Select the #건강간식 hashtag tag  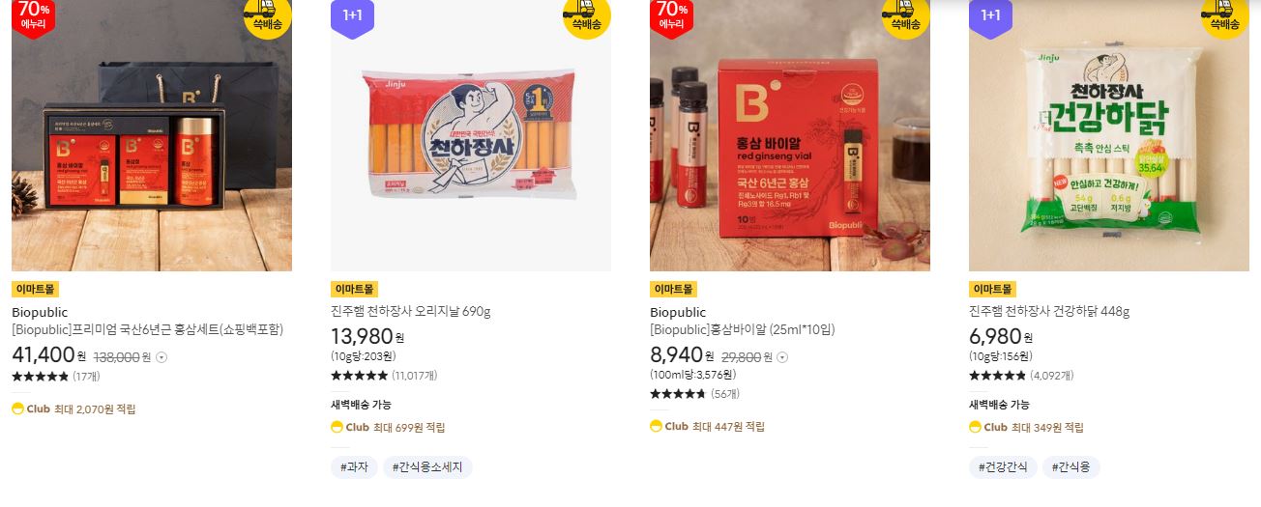pyautogui.click(x=1003, y=467)
